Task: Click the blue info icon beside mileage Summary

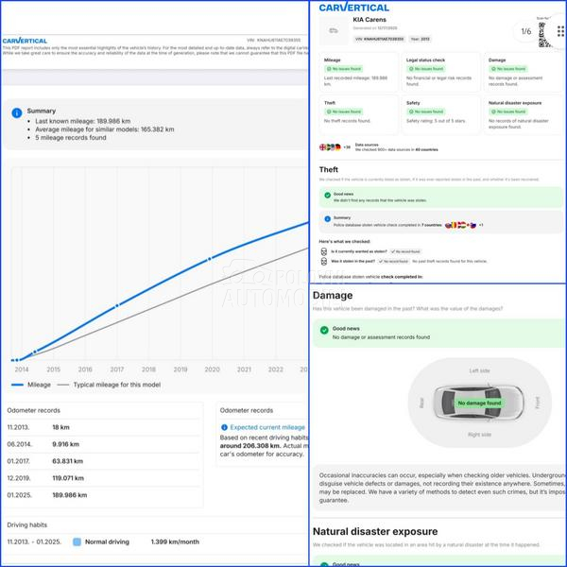Action: tap(16, 112)
